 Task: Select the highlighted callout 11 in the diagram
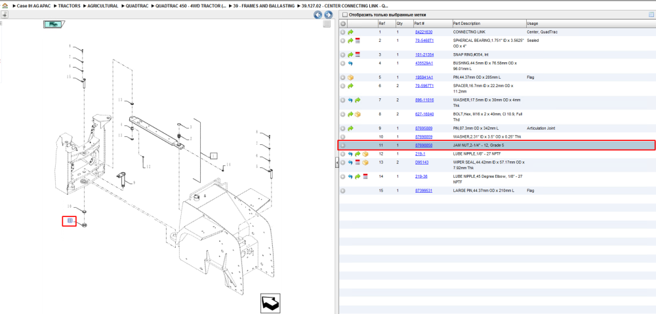70,221
